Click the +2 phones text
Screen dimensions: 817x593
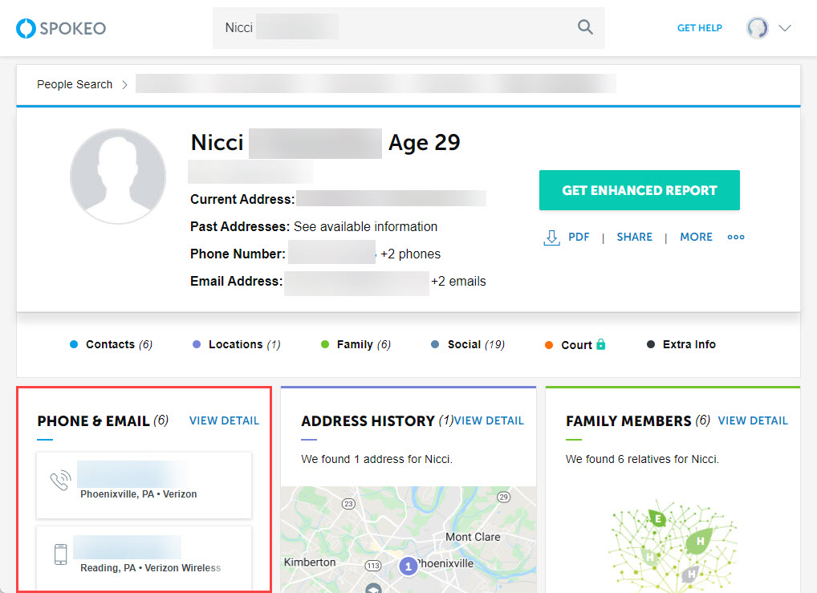[411, 254]
